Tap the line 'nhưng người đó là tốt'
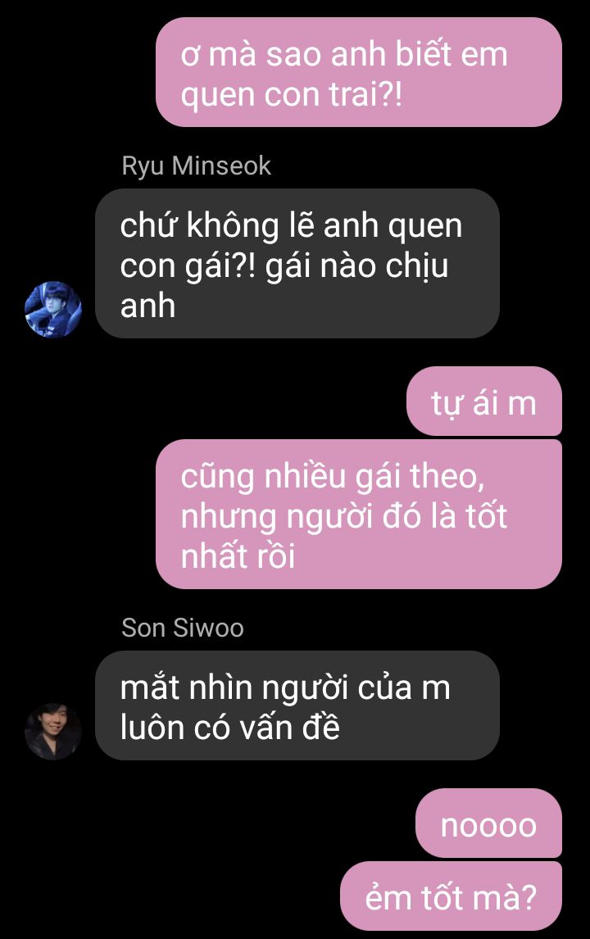 [344, 517]
